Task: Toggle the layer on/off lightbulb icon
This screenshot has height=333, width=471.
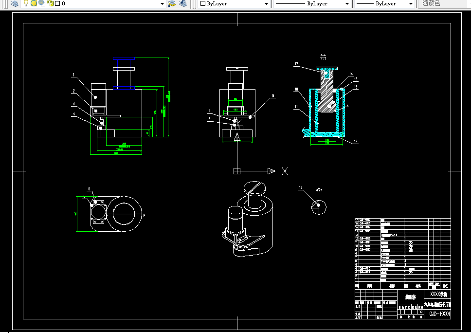Action: (x=26, y=3)
